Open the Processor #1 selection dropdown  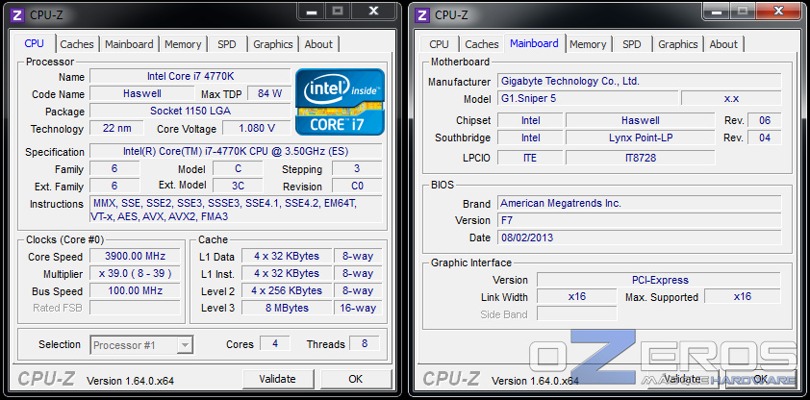point(142,345)
